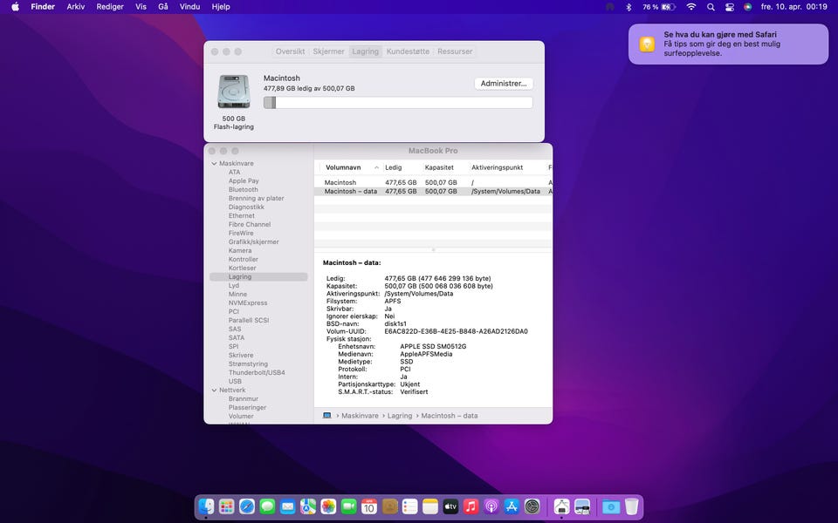
Task: Open the Vis menu
Action: [x=141, y=7]
